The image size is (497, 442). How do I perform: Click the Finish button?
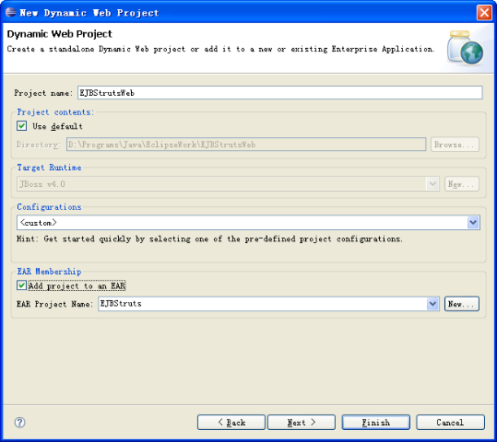pyautogui.click(x=376, y=423)
